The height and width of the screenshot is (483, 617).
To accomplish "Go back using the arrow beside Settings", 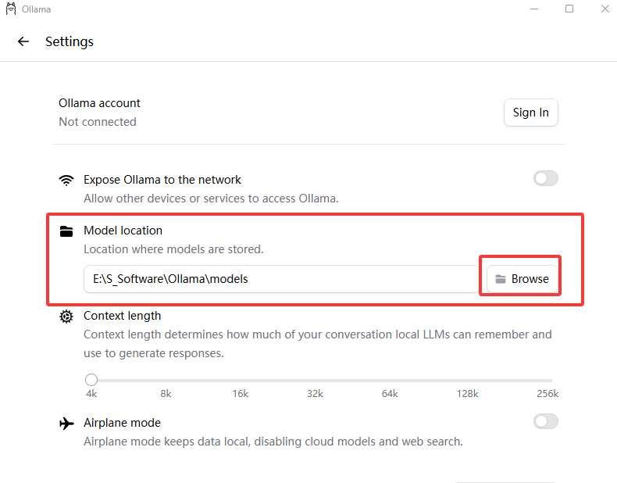I will (x=23, y=41).
